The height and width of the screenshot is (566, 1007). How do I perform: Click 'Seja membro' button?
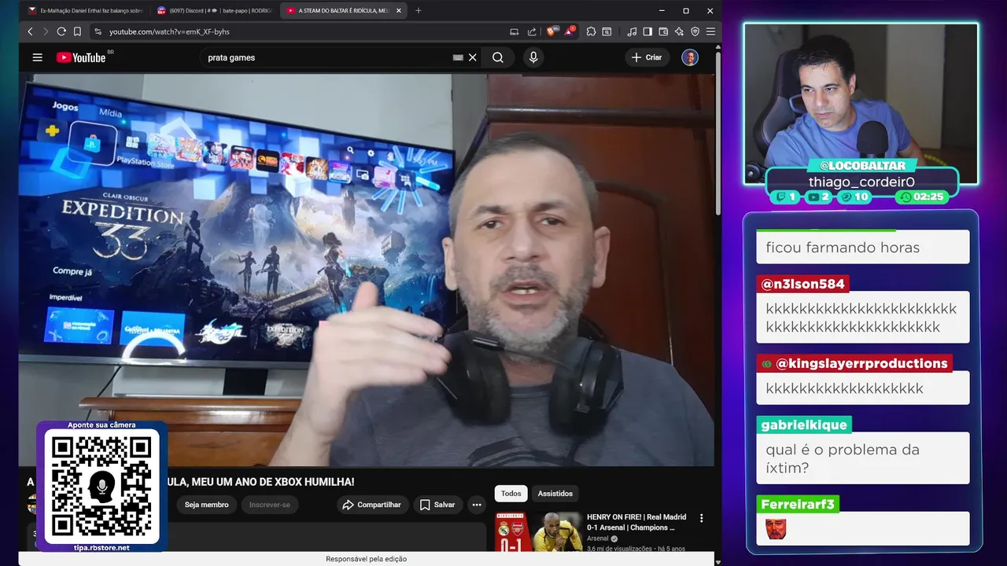click(x=206, y=505)
